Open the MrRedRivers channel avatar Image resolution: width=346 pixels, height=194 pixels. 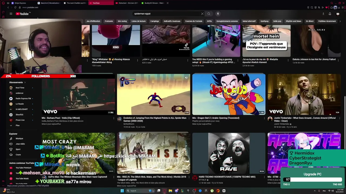click(119, 119)
